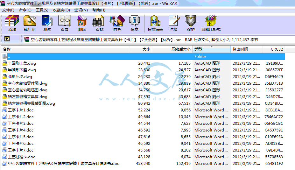Open the 选项(N) menu

point(81,10)
